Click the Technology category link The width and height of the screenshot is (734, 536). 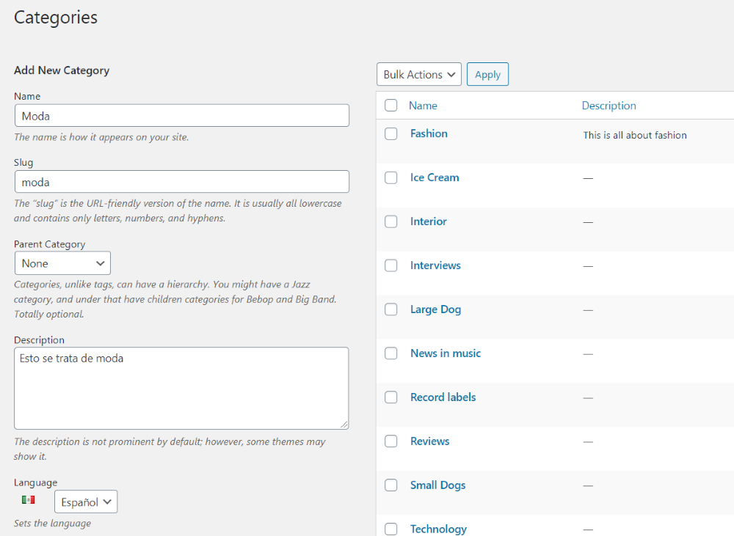tap(438, 529)
